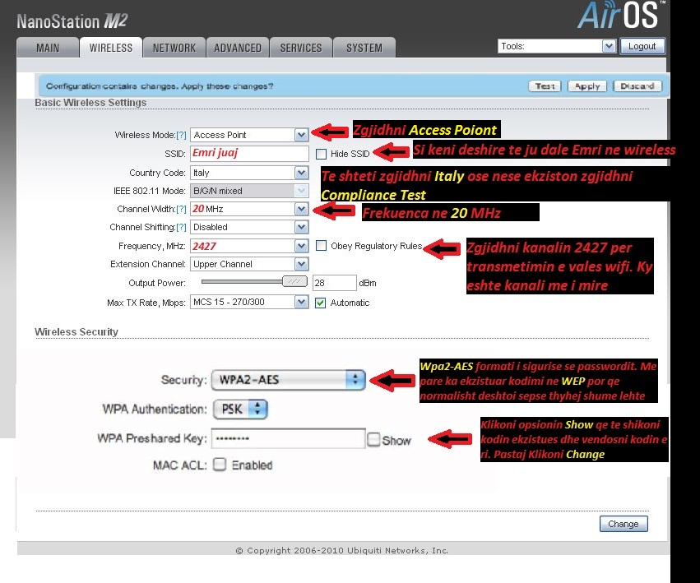Click the Logout button
The height and width of the screenshot is (583, 700).
tap(642, 46)
